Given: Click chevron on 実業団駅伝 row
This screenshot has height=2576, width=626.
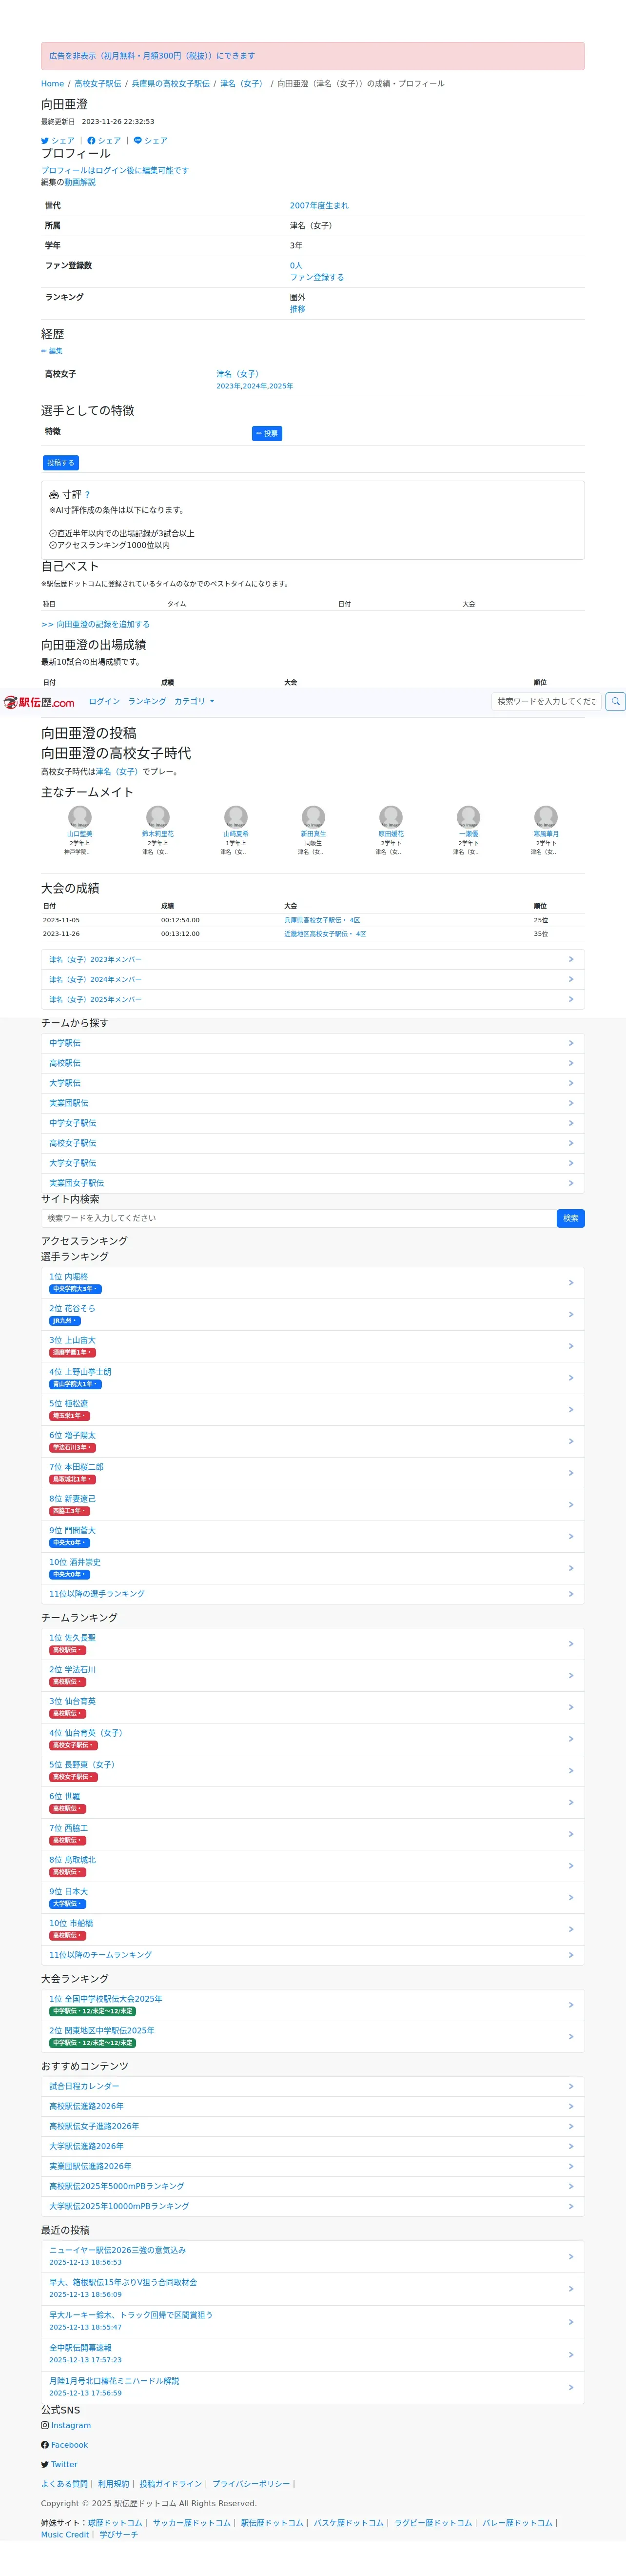Looking at the screenshot, I should pos(571,1103).
